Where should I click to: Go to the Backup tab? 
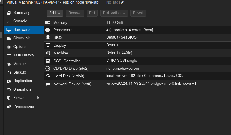[x=24, y=73]
